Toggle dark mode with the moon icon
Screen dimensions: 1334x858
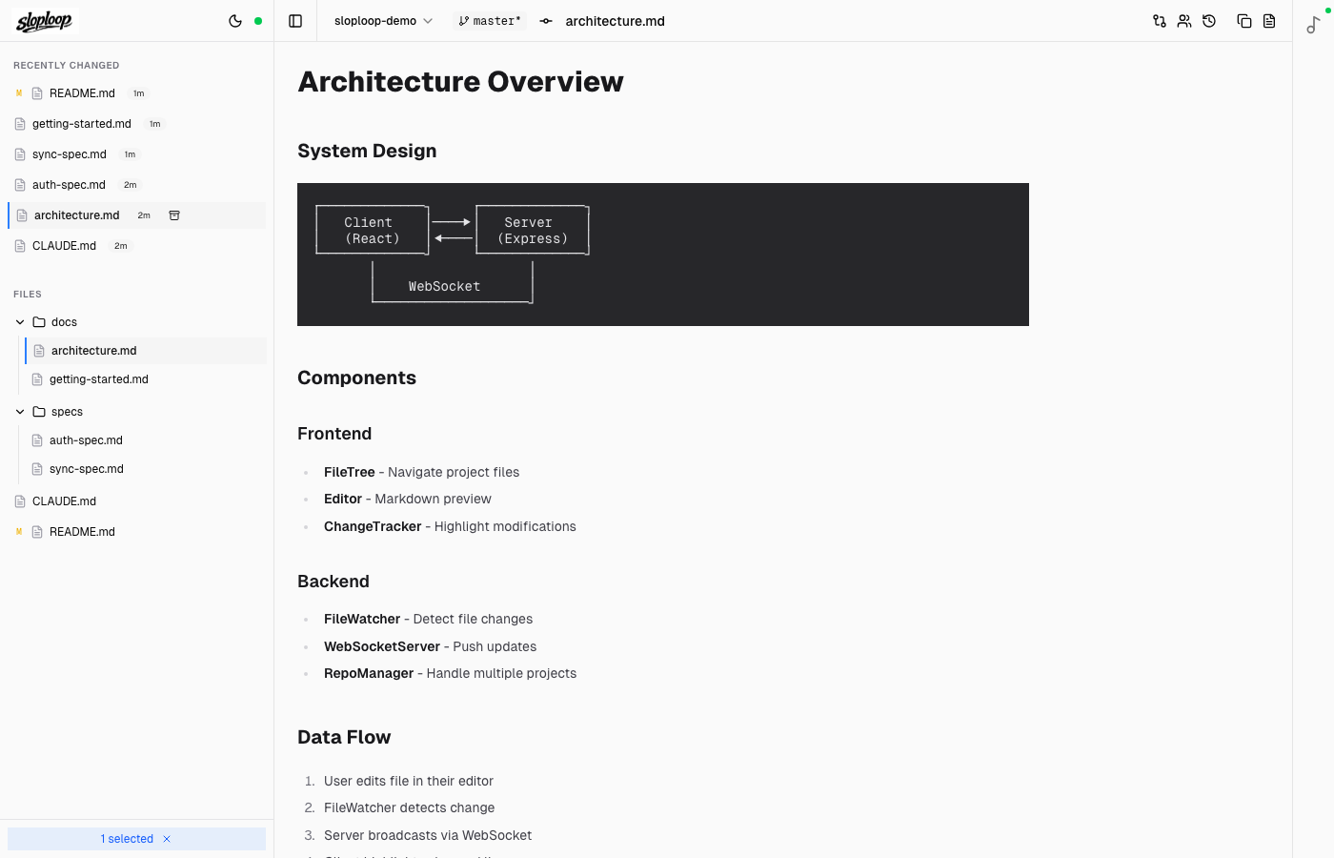(x=235, y=20)
